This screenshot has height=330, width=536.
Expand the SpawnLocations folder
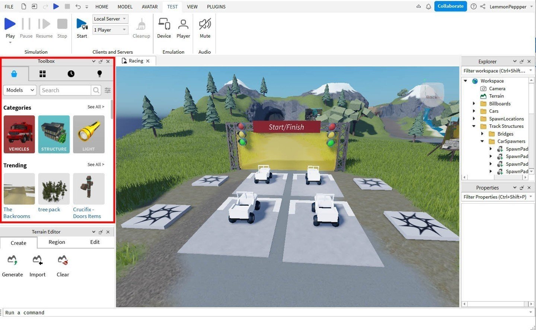pyautogui.click(x=474, y=119)
